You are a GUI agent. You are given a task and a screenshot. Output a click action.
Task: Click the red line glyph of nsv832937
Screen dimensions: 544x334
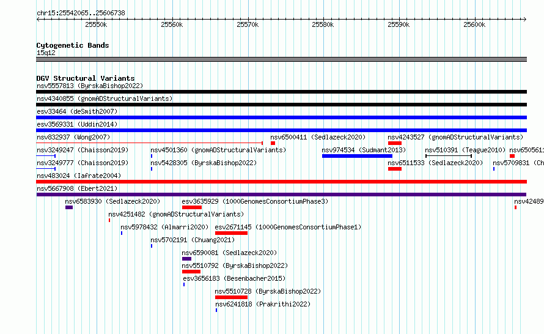click(149, 143)
